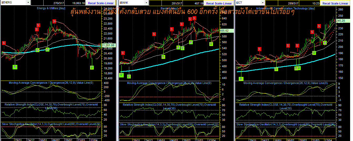Open the $ICT symbol dropdown

(x=263, y=3)
